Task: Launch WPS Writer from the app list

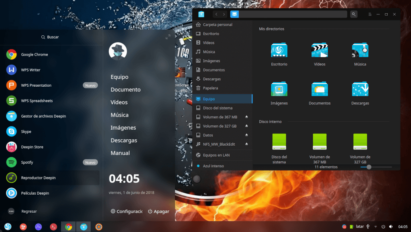Action: click(x=31, y=70)
